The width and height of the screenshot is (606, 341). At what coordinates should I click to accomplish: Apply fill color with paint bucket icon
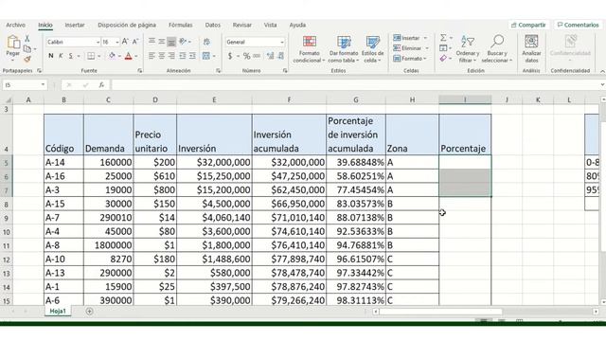click(112, 56)
